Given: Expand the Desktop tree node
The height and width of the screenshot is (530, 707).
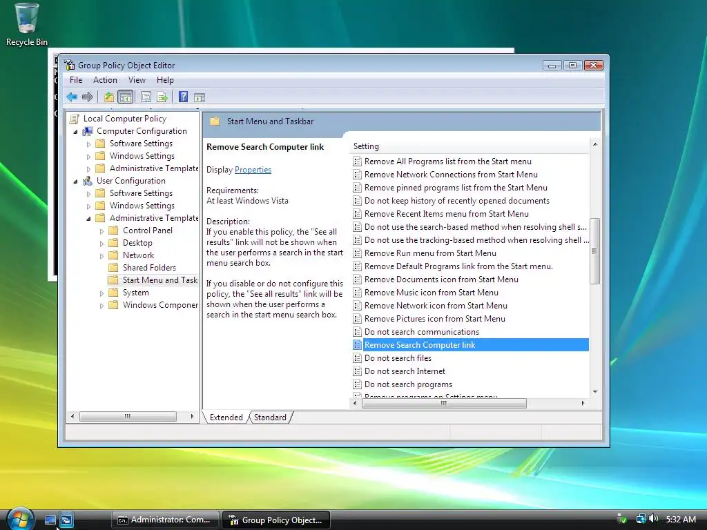Looking at the screenshot, I should coord(101,244).
